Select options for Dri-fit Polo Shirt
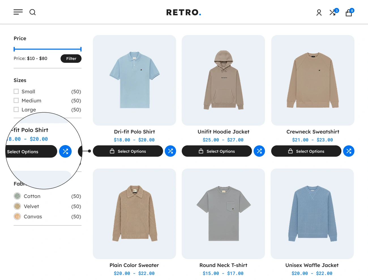 (x=128, y=151)
